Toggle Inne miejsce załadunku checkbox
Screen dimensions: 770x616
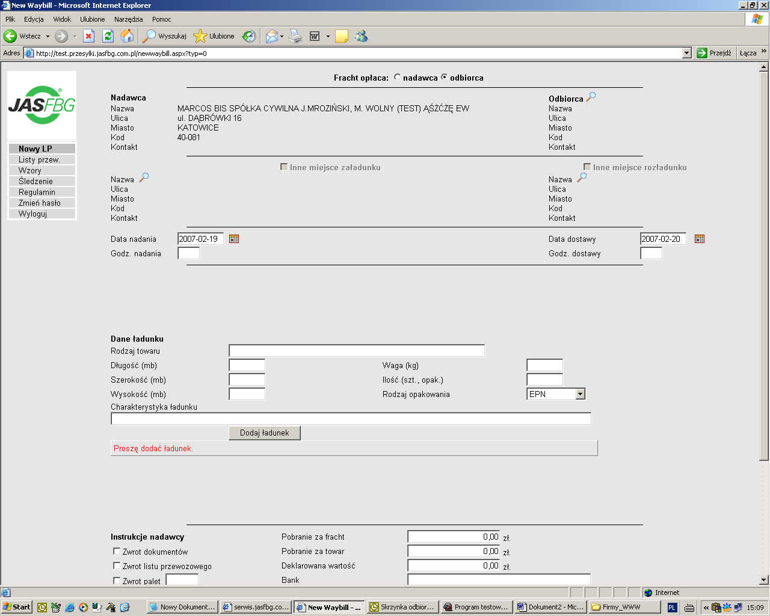coord(284,167)
